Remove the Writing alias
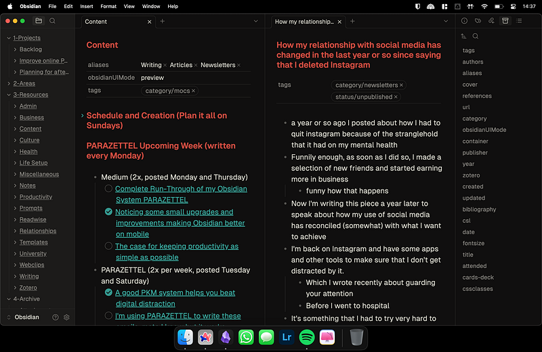The height and width of the screenshot is (352, 542). tap(165, 65)
